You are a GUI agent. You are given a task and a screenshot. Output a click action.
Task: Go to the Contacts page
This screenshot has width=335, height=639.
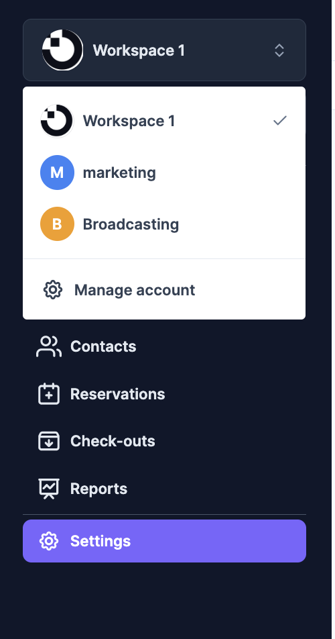coord(164,346)
